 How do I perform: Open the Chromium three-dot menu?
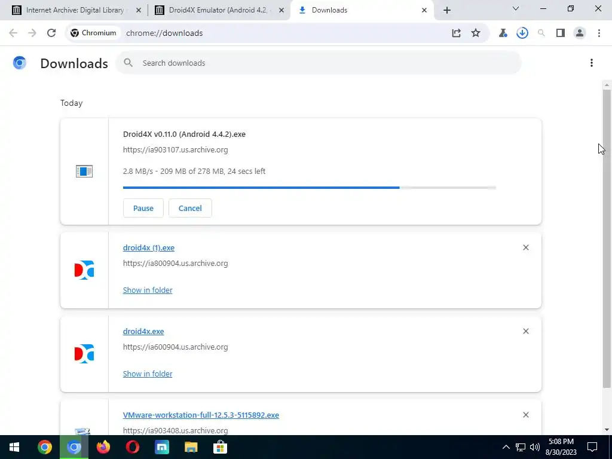pos(599,33)
